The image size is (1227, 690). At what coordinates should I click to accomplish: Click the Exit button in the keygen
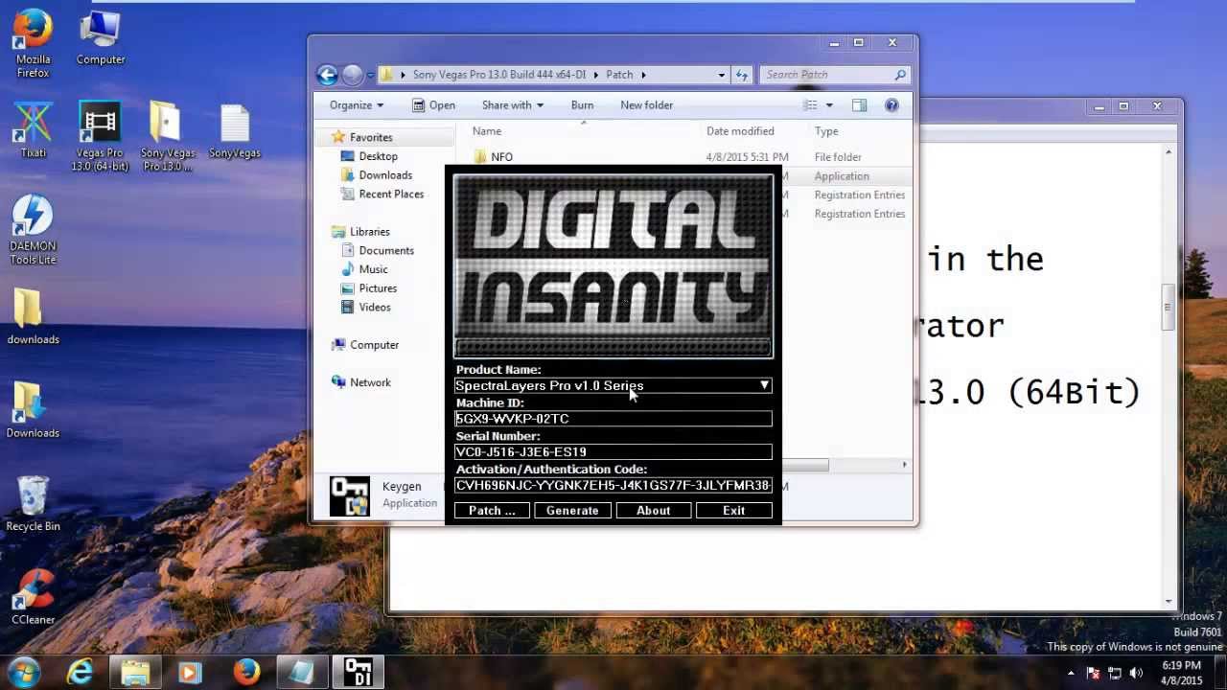(x=733, y=511)
